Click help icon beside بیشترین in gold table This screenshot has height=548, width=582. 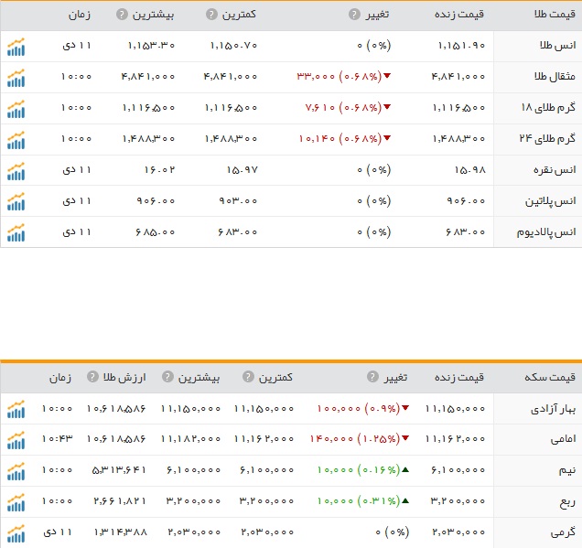[x=122, y=15]
